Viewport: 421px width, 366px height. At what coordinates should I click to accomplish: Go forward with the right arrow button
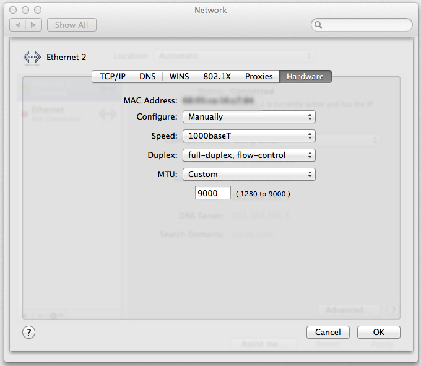tap(33, 25)
